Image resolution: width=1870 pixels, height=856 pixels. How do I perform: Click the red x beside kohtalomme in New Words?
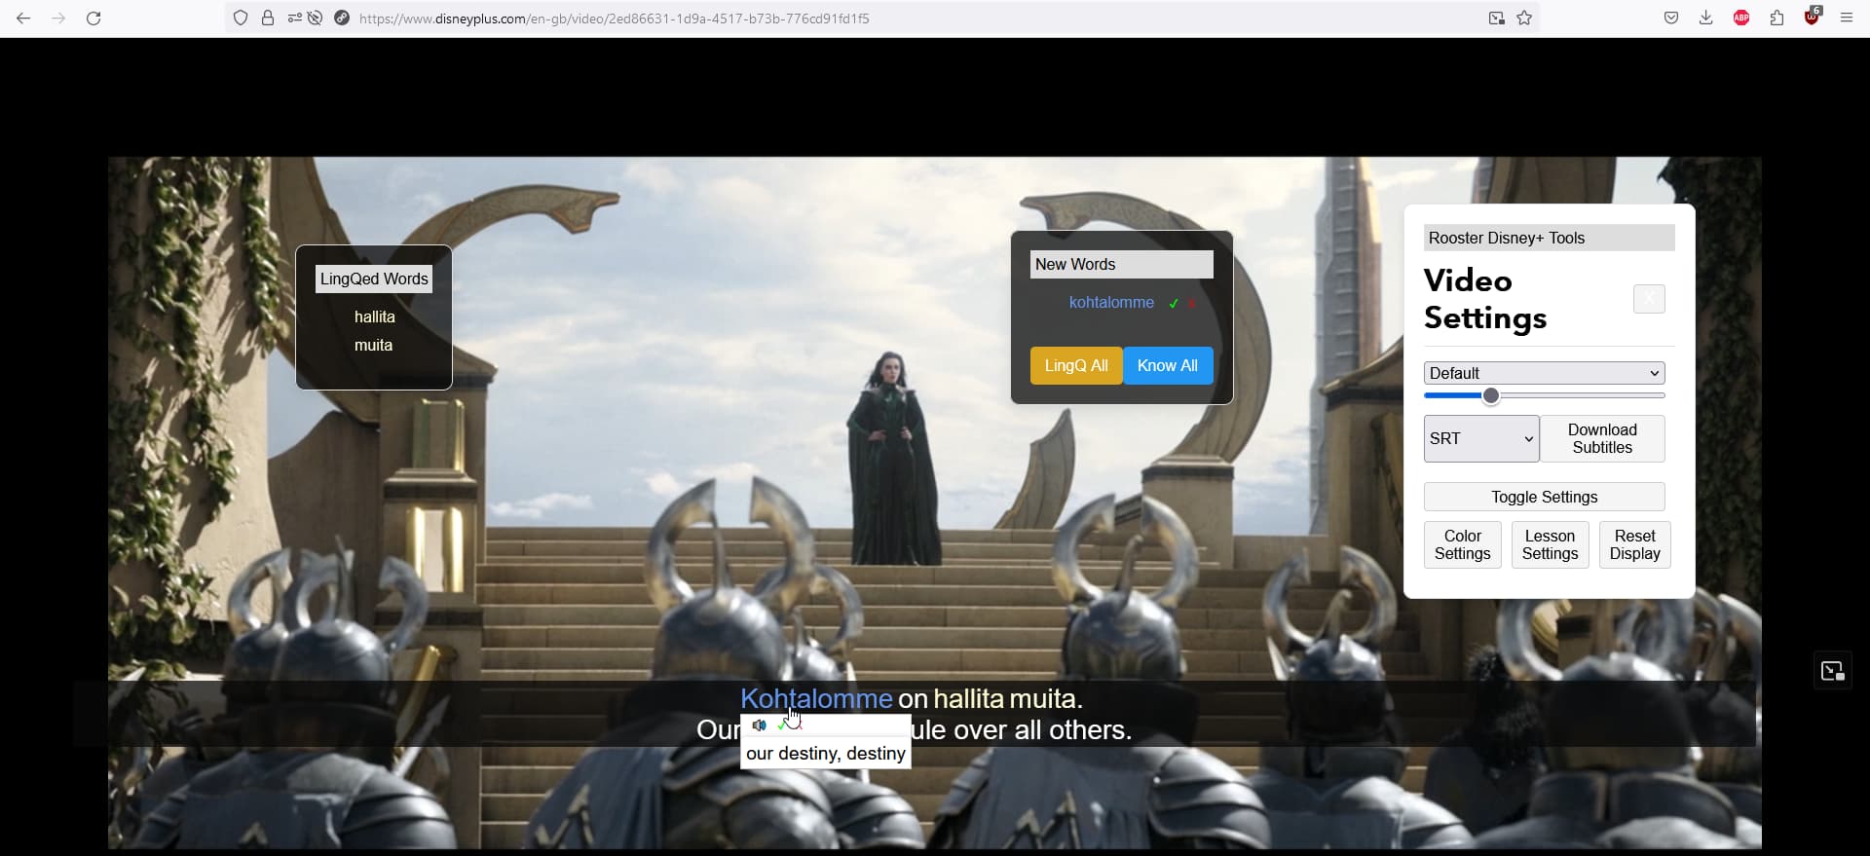coord(1191,304)
